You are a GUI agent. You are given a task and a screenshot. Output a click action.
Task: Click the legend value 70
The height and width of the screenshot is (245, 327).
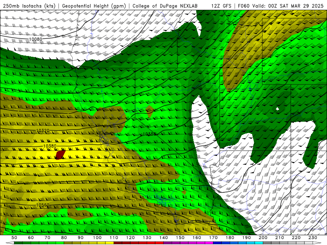coord(47,238)
